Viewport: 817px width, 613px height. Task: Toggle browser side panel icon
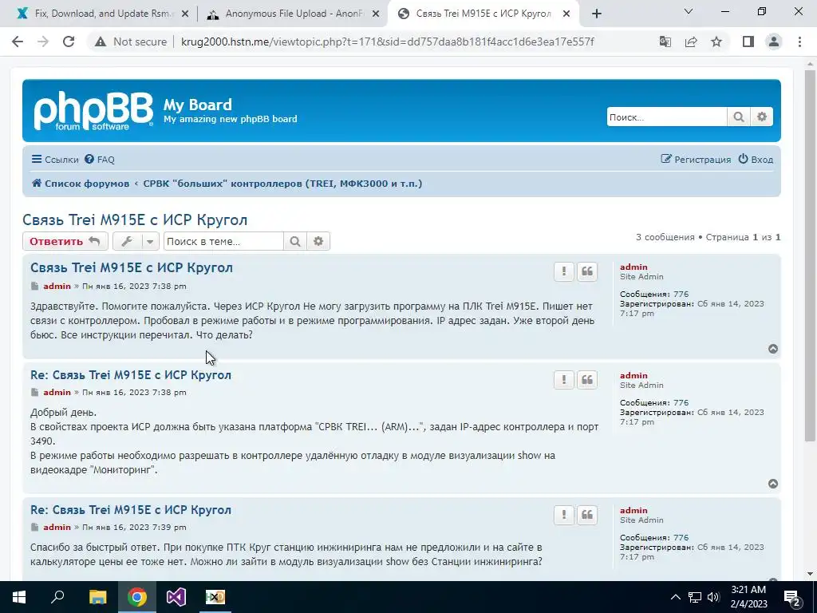(x=748, y=42)
